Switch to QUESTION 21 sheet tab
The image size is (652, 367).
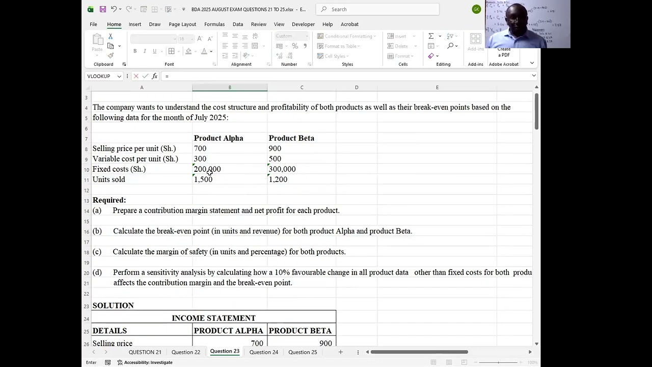[145, 352]
